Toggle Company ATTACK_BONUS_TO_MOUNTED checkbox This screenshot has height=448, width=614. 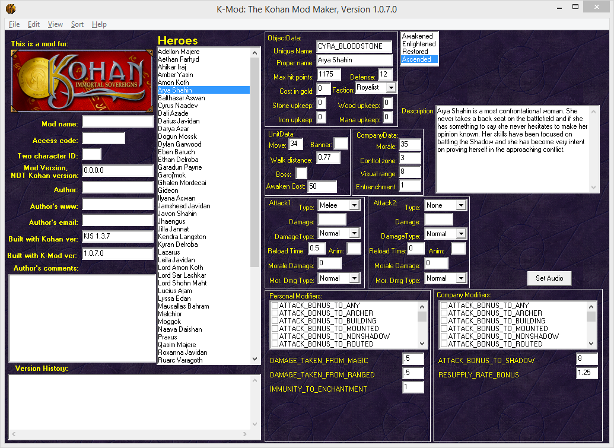click(444, 329)
